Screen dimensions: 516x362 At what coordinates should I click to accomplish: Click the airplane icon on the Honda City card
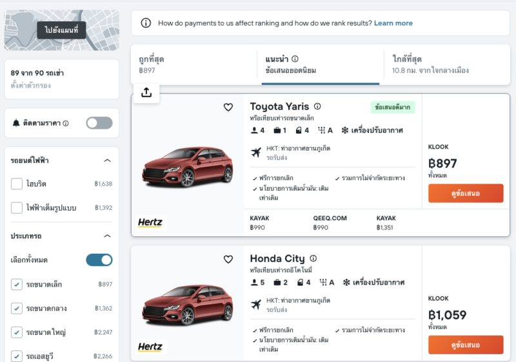pyautogui.click(x=256, y=305)
